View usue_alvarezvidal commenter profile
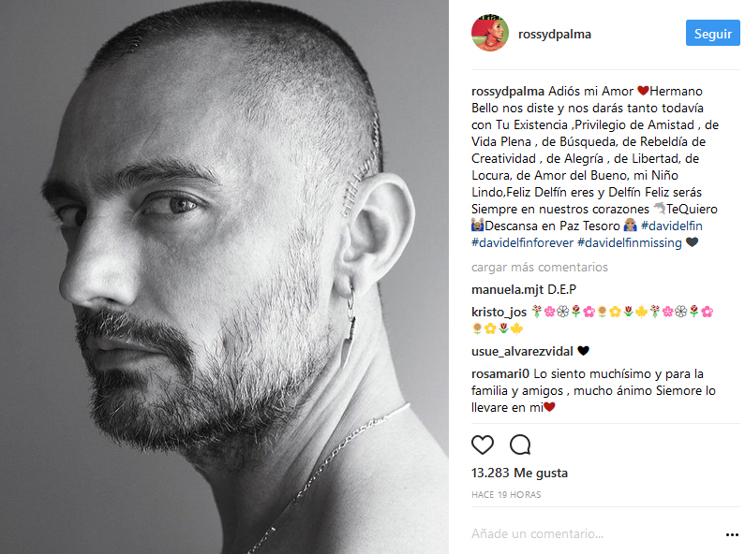The image size is (745, 554). 522,352
